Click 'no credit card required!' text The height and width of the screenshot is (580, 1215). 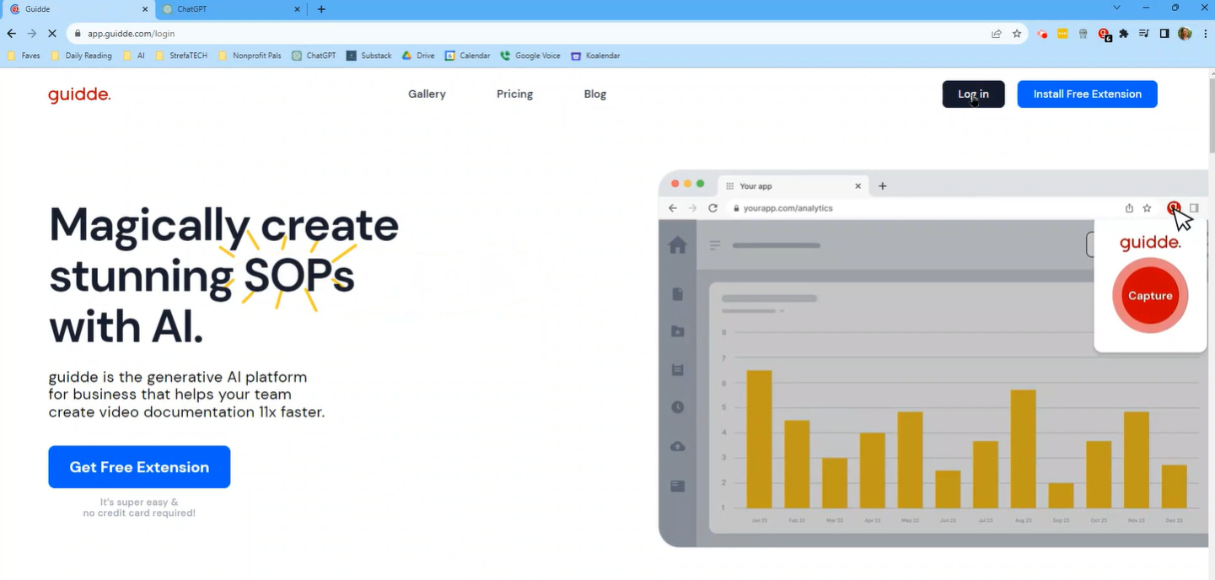tap(139, 513)
